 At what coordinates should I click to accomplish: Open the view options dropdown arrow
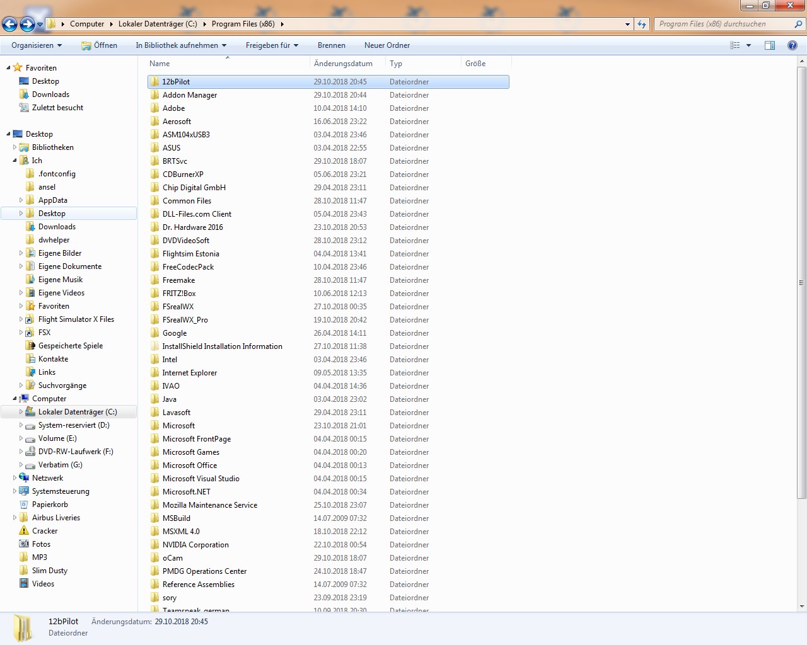pyautogui.click(x=749, y=45)
